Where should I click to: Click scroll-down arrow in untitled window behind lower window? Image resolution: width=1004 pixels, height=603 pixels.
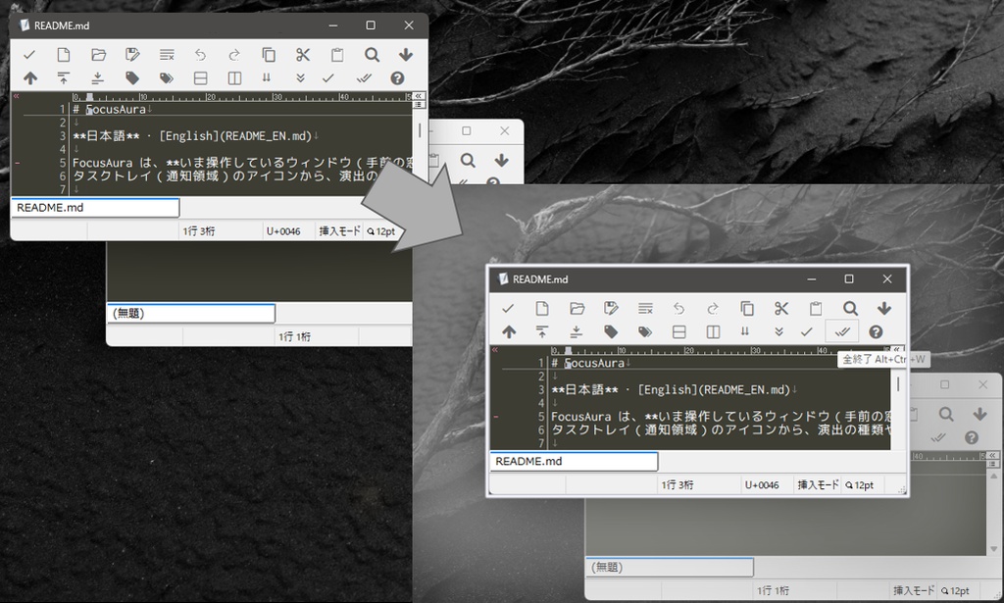[x=993, y=549]
